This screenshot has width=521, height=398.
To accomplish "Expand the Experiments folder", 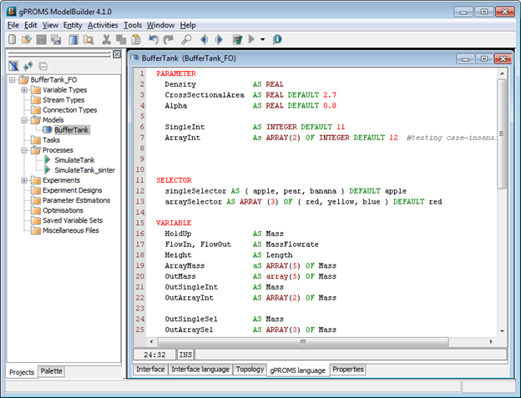I will (24, 180).
